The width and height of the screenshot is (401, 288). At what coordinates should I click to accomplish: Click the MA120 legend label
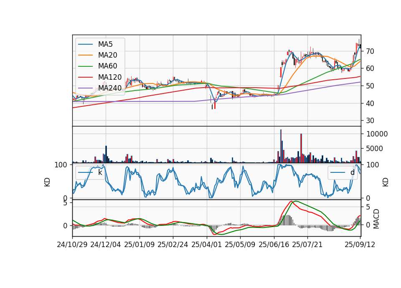point(110,77)
